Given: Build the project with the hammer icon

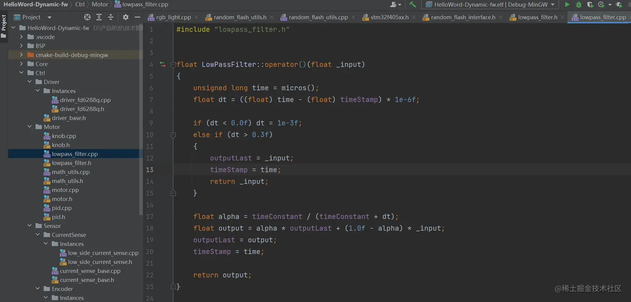Looking at the screenshot, I should 412,5.
